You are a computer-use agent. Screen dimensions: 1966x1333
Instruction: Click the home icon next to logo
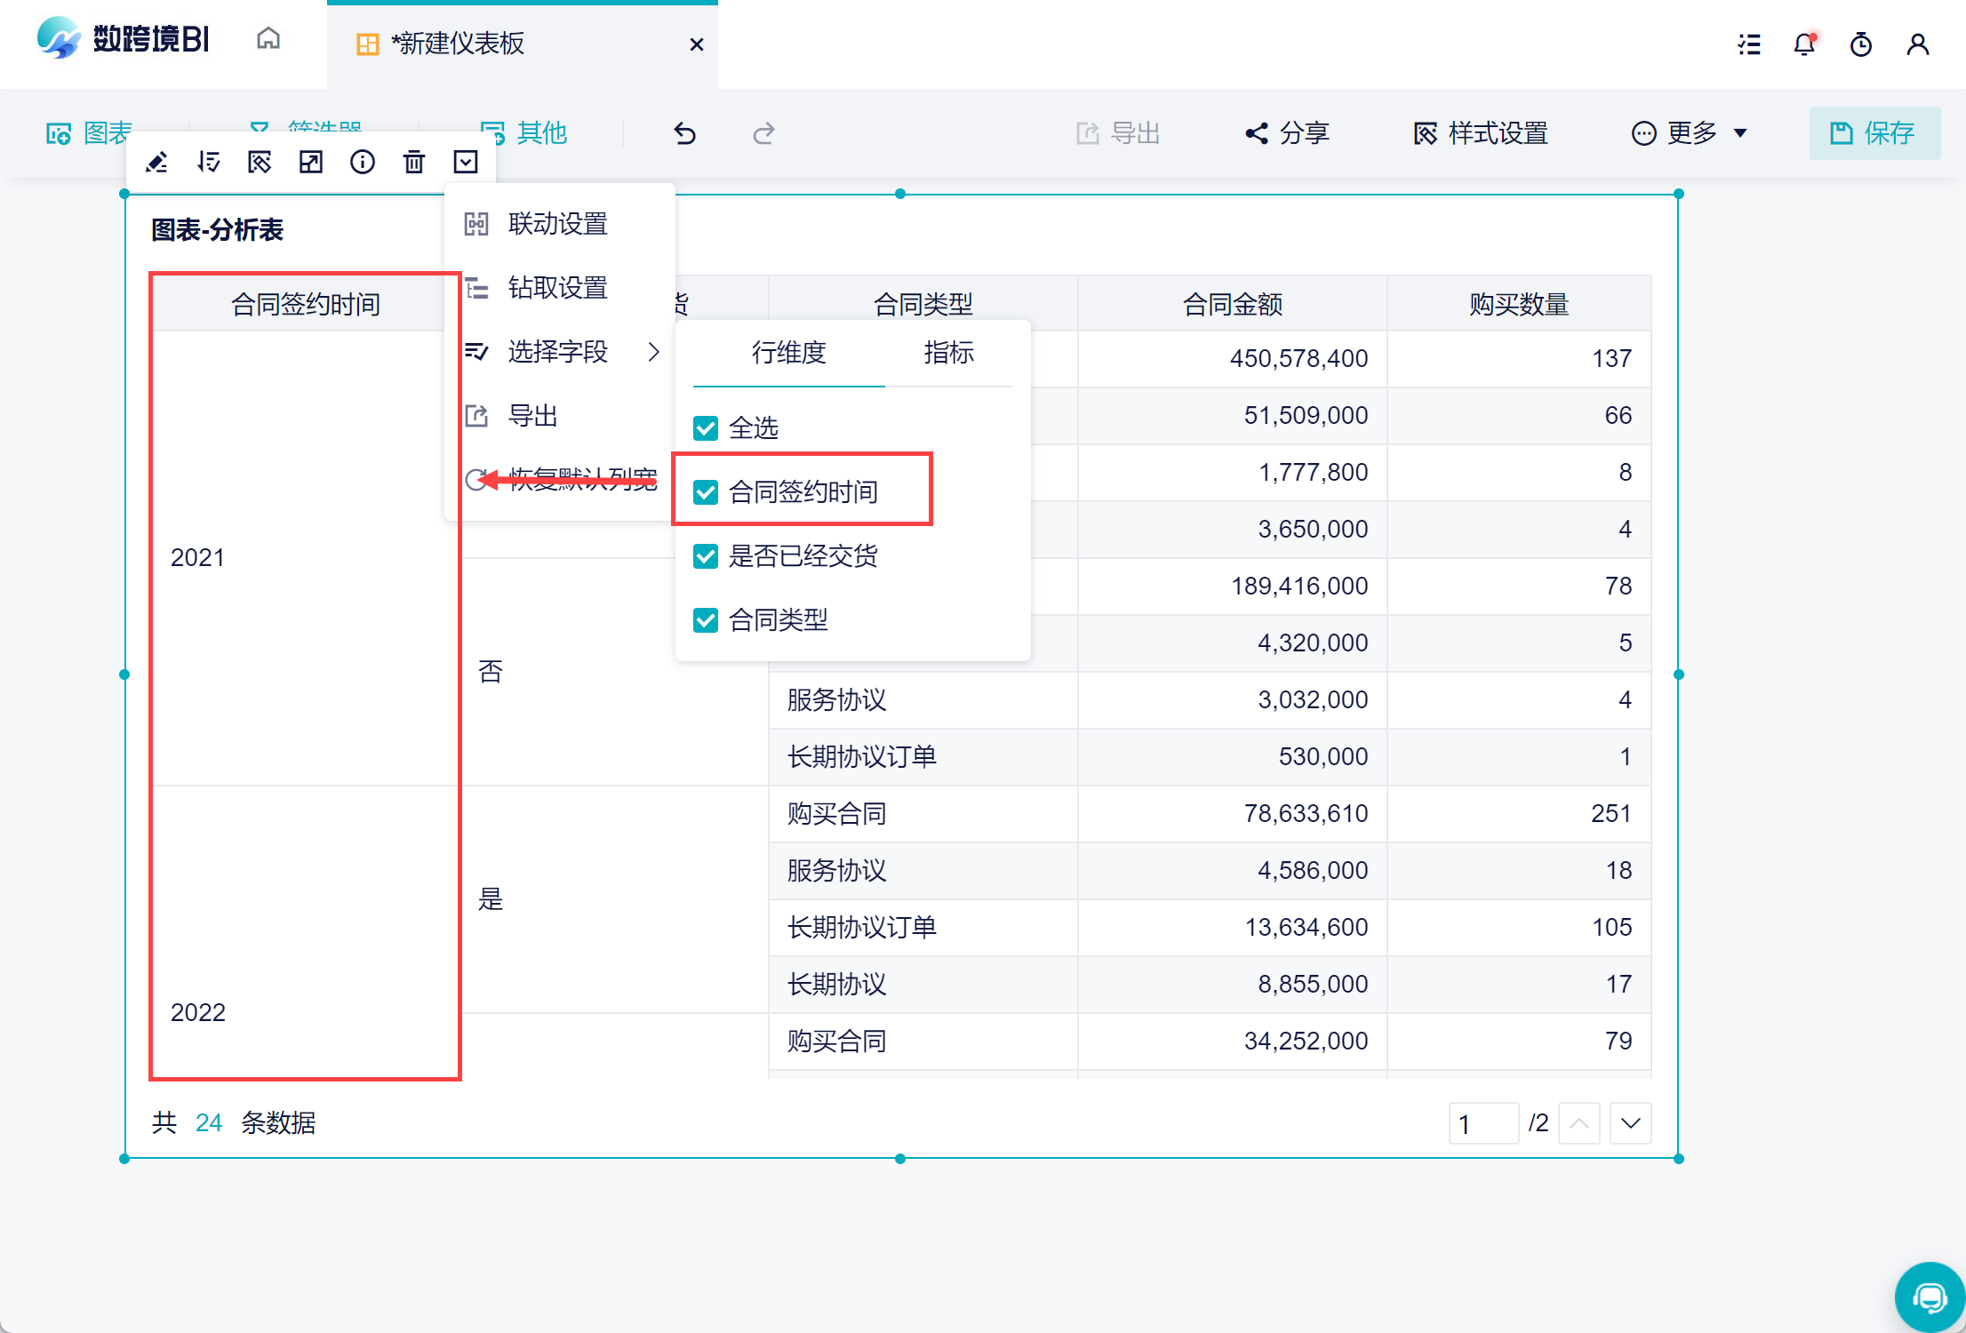[268, 39]
